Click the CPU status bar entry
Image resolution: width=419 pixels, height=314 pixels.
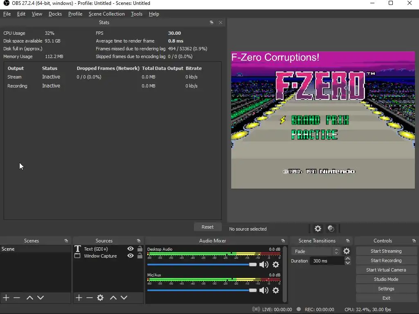(368, 310)
